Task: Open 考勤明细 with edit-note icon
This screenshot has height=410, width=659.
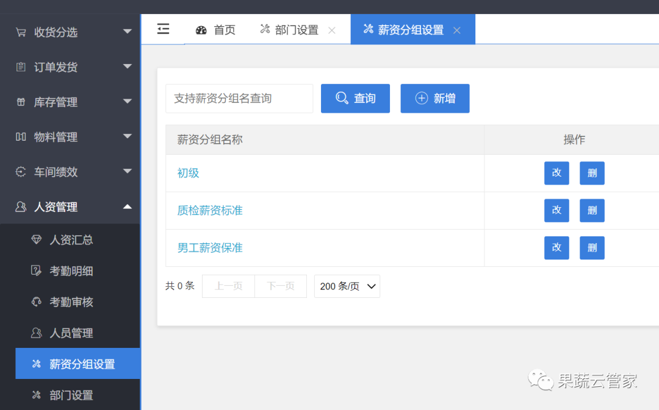Action: (71, 271)
